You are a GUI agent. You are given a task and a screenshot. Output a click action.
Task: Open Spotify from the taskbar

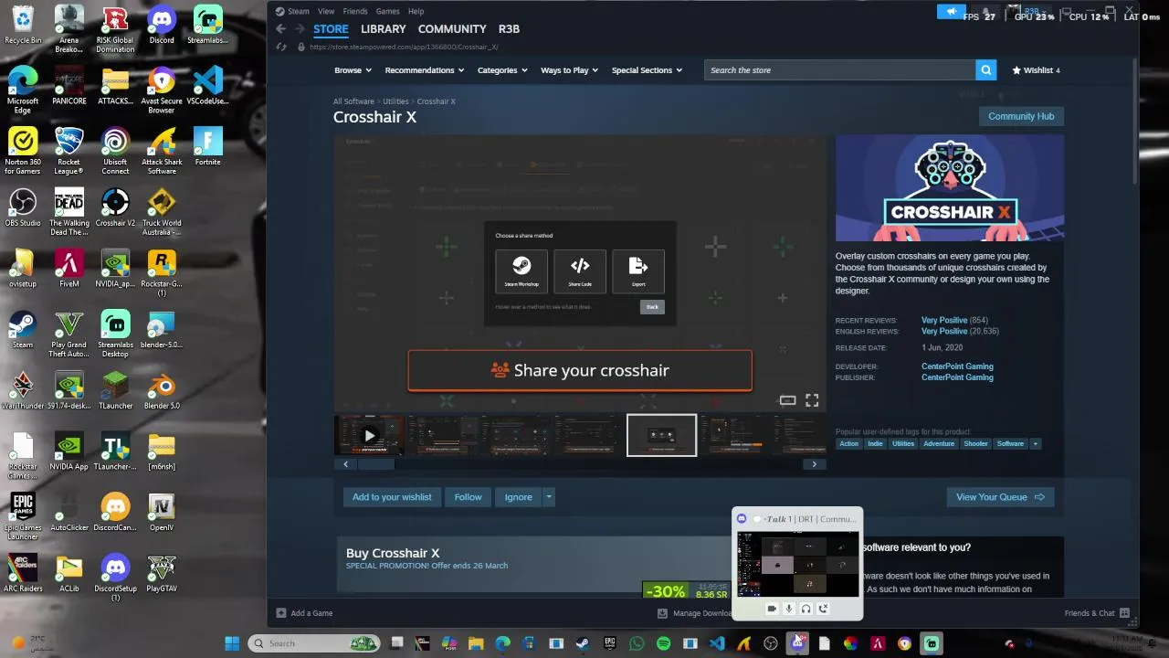[x=663, y=643]
